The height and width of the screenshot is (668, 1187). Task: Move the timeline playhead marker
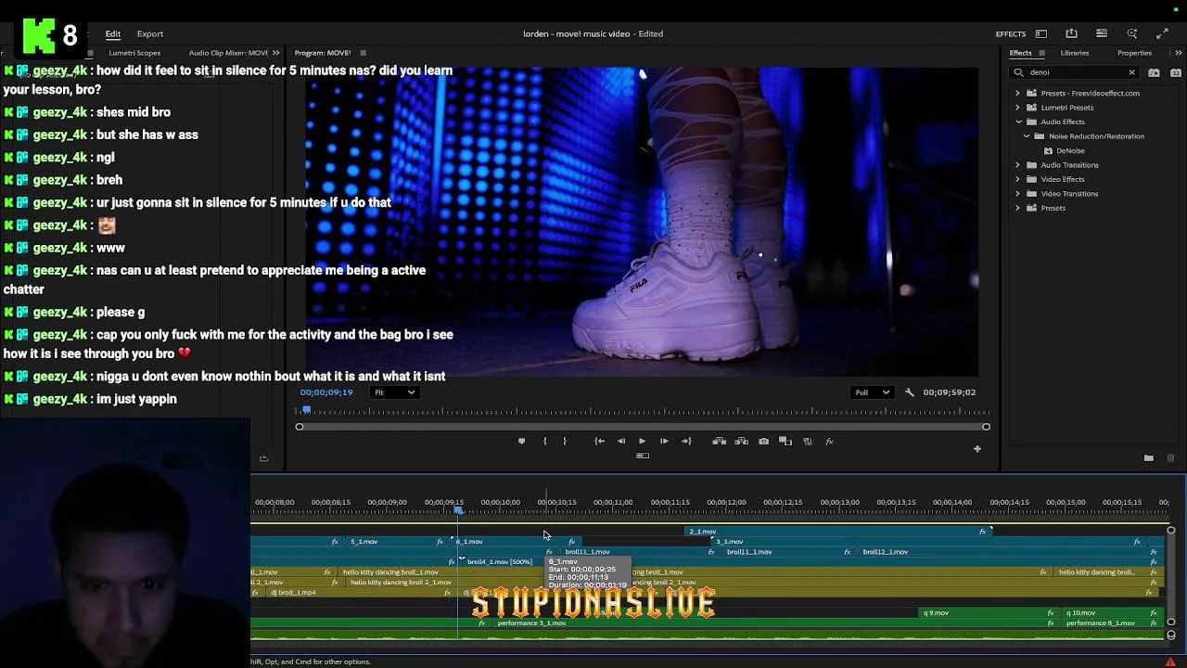tap(458, 510)
